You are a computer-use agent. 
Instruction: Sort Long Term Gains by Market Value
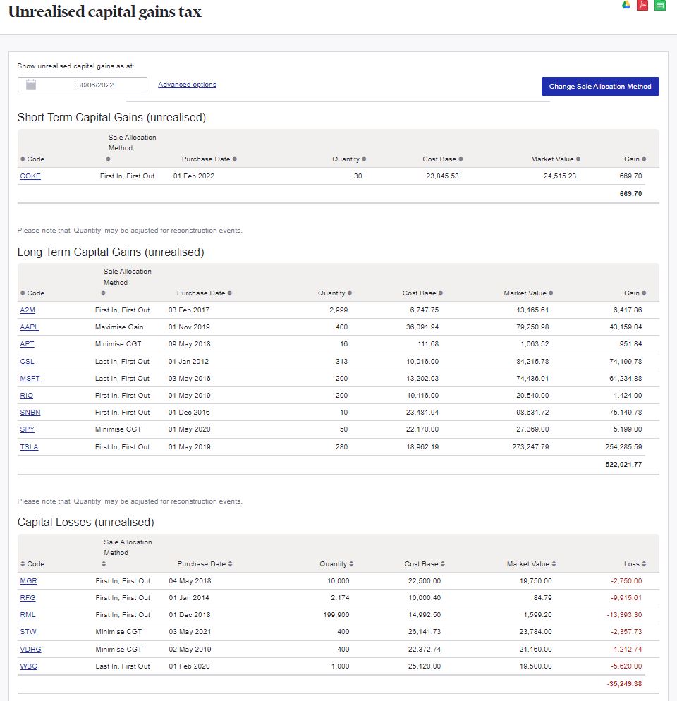pos(528,293)
